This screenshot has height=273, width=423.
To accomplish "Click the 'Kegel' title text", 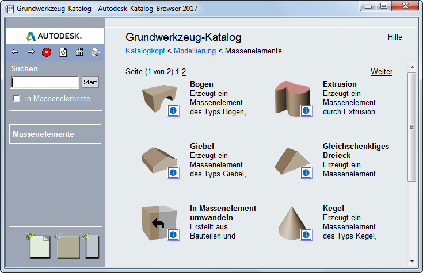I will click(333, 208).
